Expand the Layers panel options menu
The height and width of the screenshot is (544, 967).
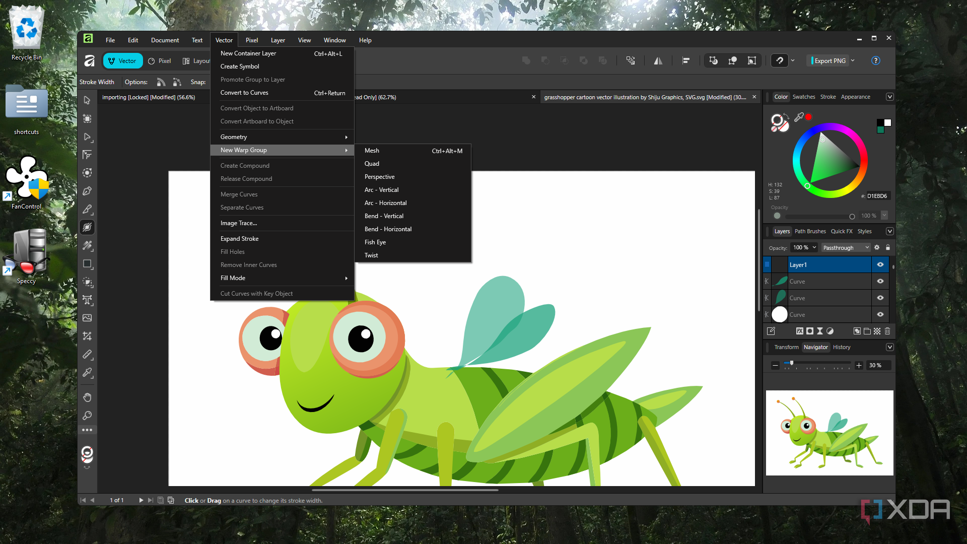click(x=889, y=231)
